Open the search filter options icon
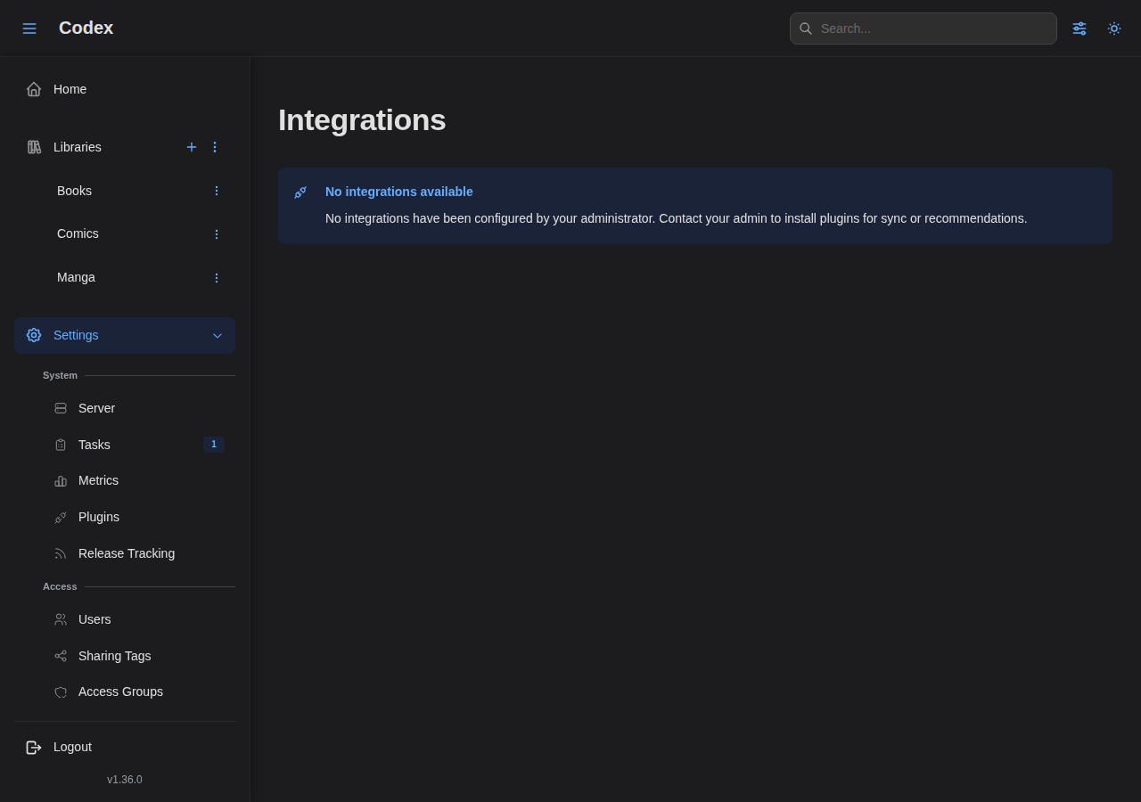This screenshot has width=1141, height=802. coord(1079,29)
